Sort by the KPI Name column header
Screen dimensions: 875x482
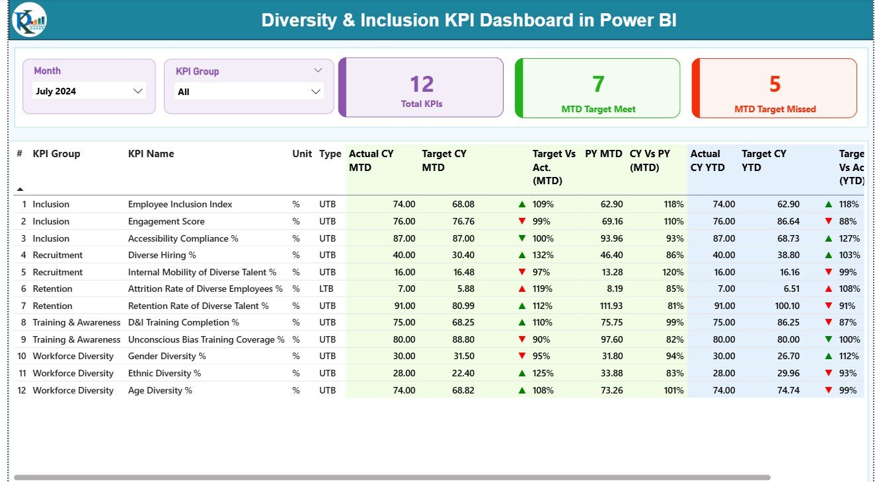pos(151,153)
